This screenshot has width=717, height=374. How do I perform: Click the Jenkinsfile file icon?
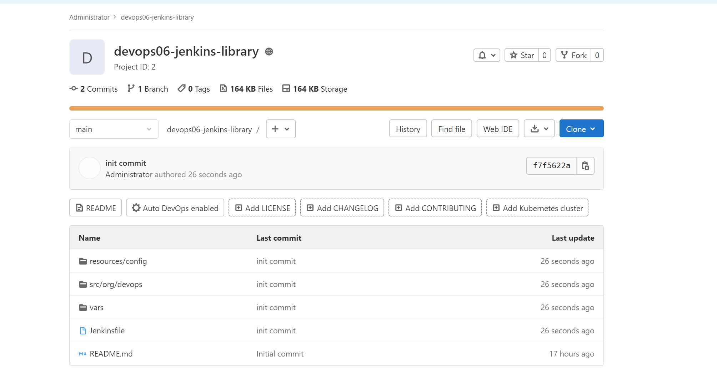pos(83,331)
